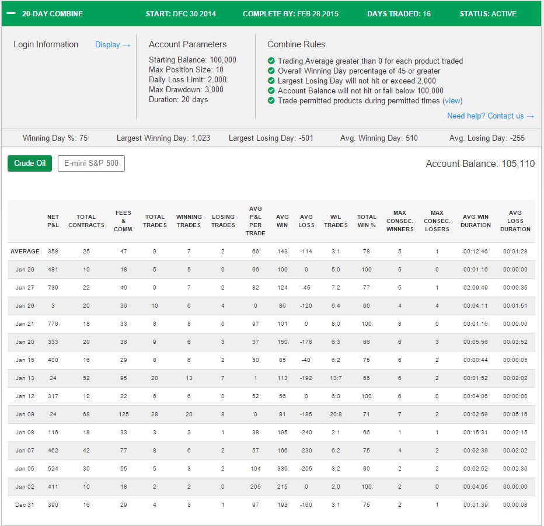Click the TOTAL WIN % column header

point(367,221)
